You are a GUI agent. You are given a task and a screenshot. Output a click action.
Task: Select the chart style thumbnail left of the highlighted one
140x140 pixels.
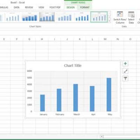click(x=82, y=17)
